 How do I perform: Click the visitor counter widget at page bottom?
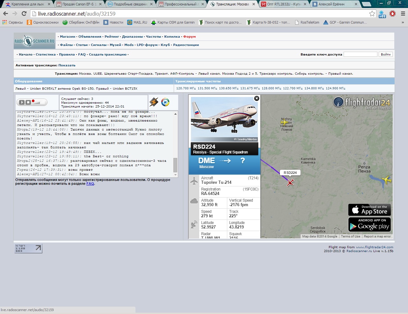[x=28, y=248]
